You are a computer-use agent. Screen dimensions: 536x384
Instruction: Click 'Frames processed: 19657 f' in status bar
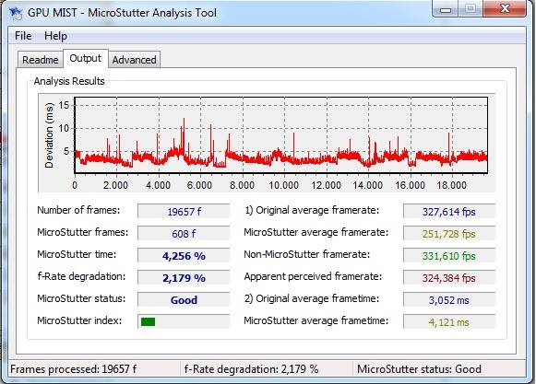[x=73, y=369]
